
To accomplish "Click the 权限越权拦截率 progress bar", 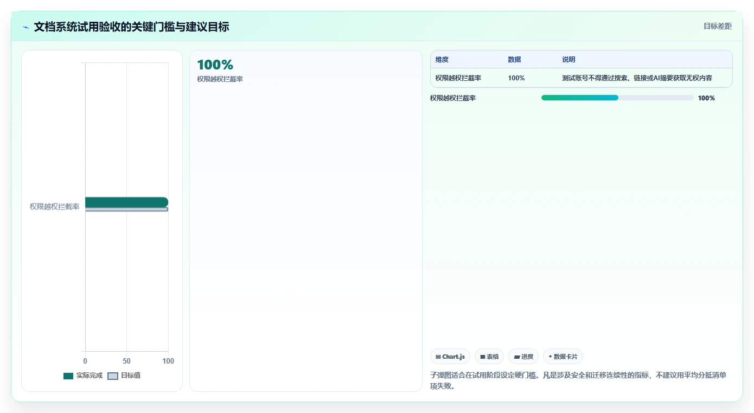I will click(617, 98).
